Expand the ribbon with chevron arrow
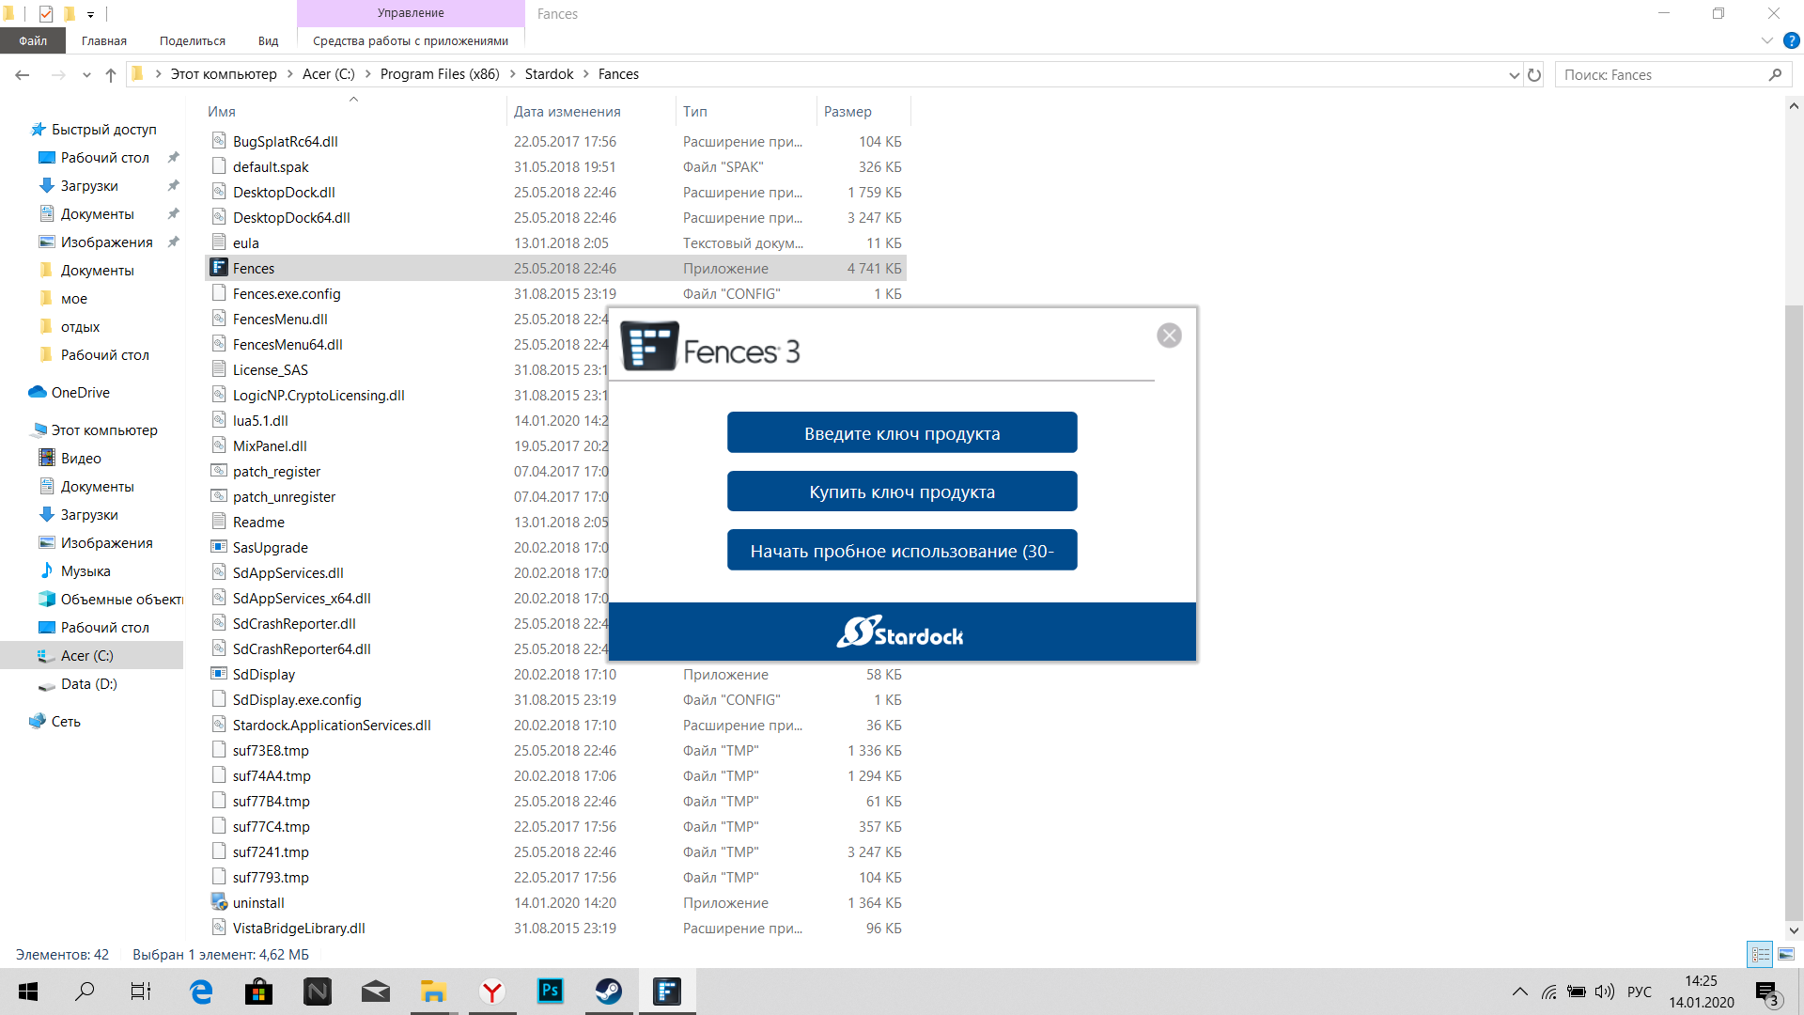The image size is (1804, 1015). (x=1766, y=40)
